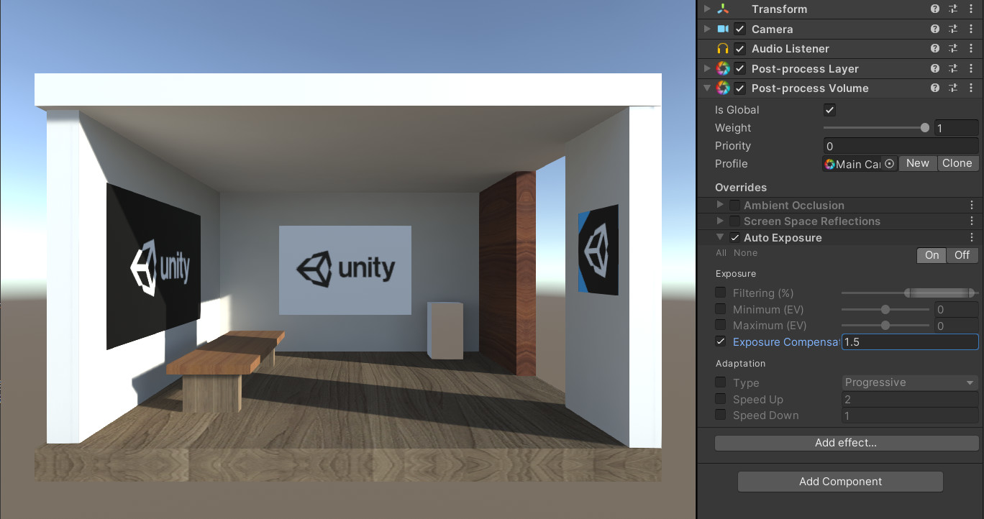Click the Transform axes icon
The height and width of the screenshot is (519, 984).
coord(723,9)
